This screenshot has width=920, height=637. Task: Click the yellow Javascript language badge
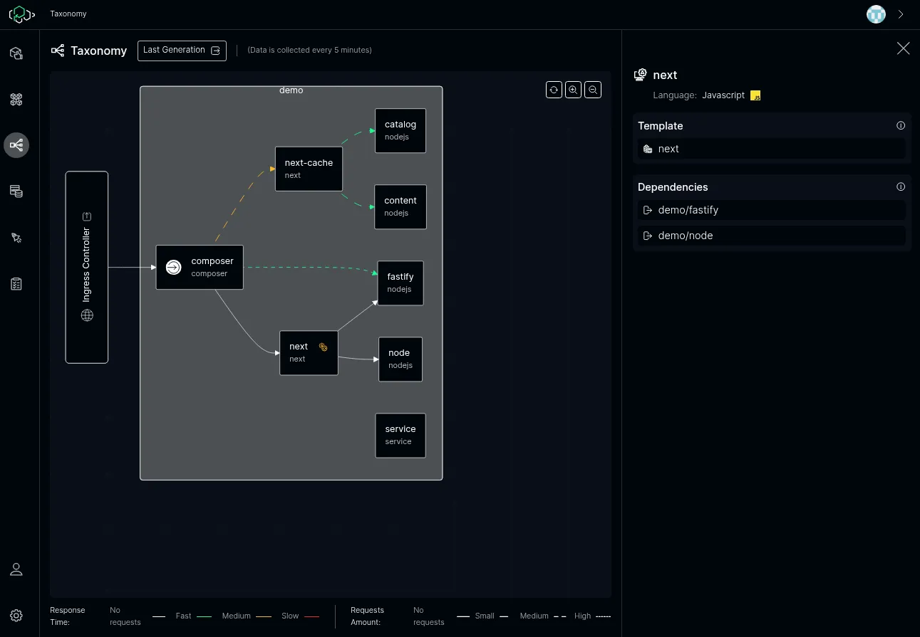[x=755, y=95]
